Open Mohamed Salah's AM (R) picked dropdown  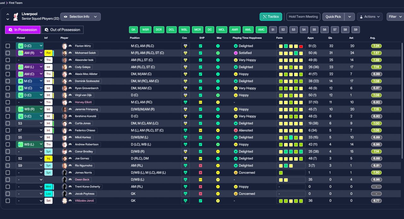point(30,53)
